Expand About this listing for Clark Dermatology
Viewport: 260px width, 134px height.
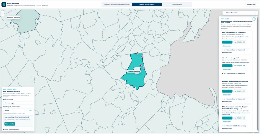(227, 76)
